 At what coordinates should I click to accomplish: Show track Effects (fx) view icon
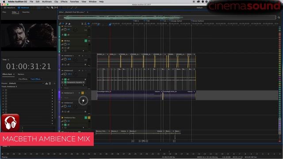click(x=63, y=23)
